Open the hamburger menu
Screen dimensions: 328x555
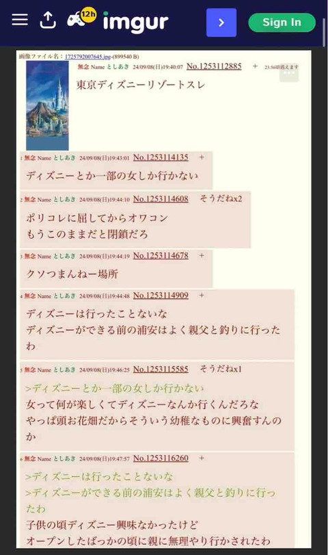[x=20, y=20]
